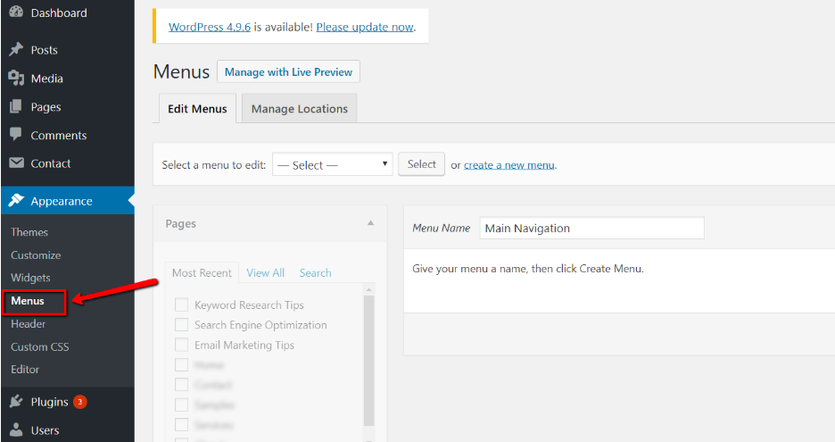Check the Search Engine Optimization checkbox
The height and width of the screenshot is (442, 835).
182,324
